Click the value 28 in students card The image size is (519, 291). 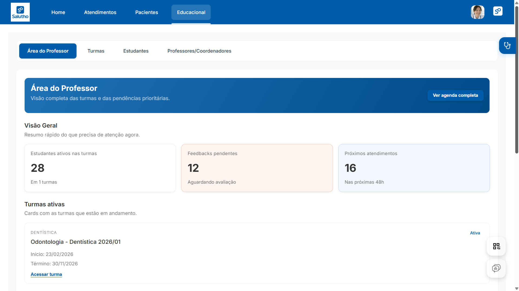[x=38, y=168]
